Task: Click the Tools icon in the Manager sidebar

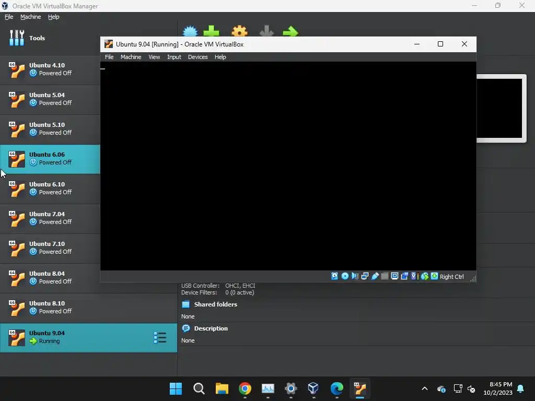Action: pos(17,38)
